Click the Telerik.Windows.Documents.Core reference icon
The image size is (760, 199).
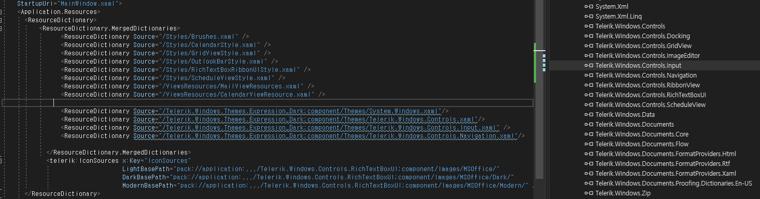tap(588, 134)
